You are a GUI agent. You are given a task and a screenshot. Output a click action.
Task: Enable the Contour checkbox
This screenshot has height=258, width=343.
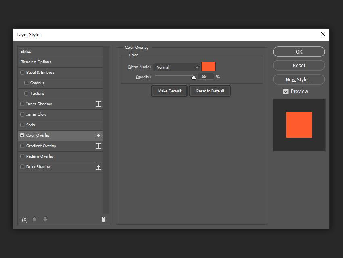coord(26,83)
